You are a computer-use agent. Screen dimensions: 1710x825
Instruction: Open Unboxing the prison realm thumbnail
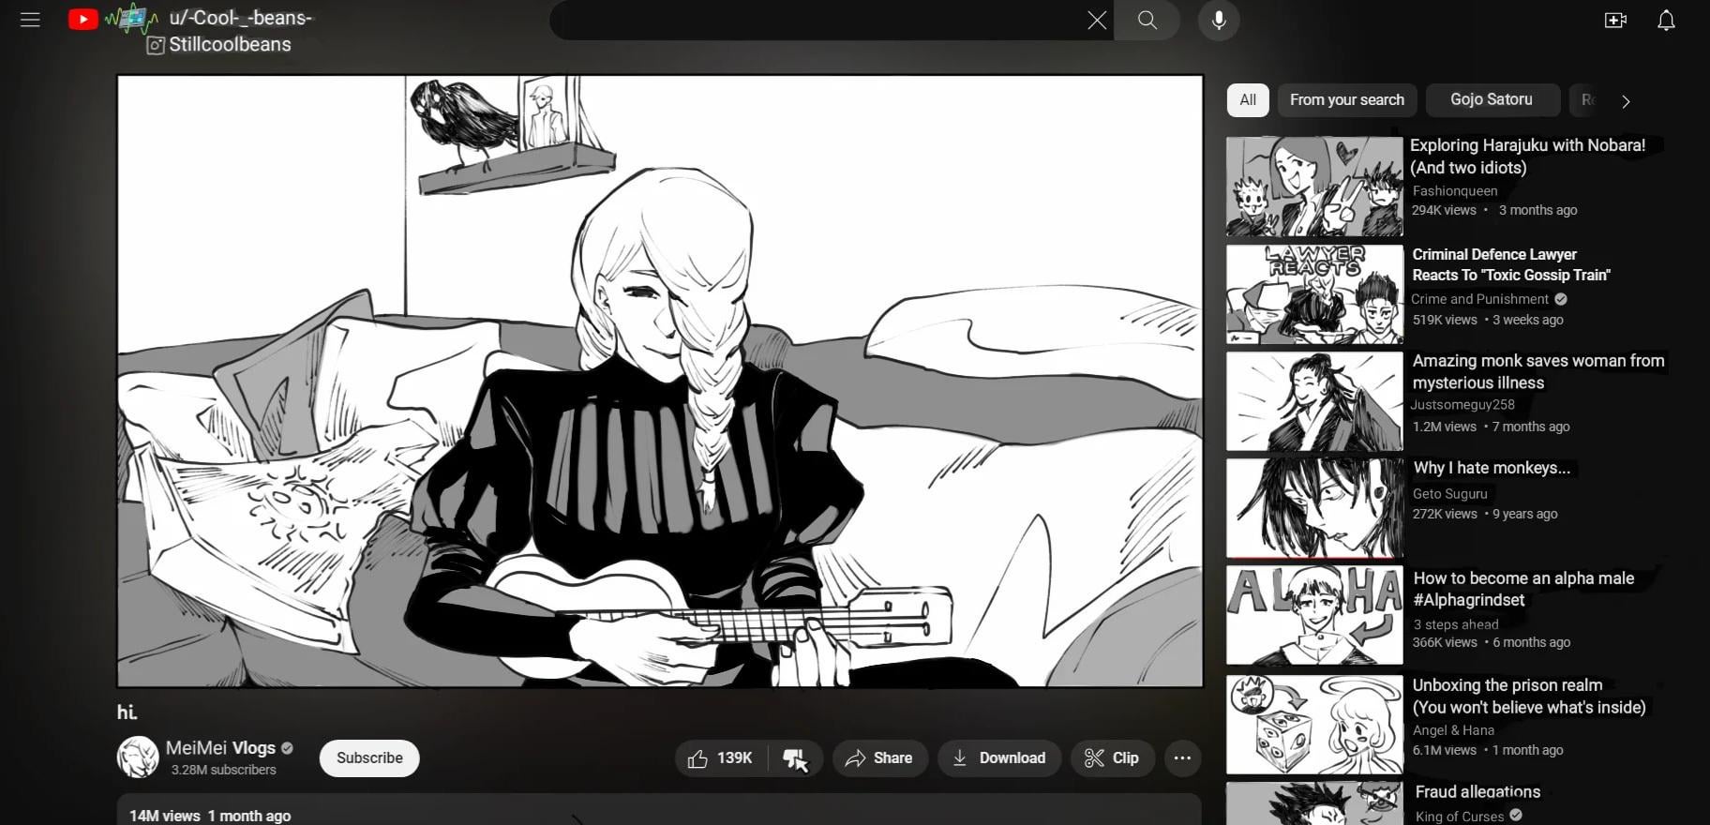click(1314, 725)
